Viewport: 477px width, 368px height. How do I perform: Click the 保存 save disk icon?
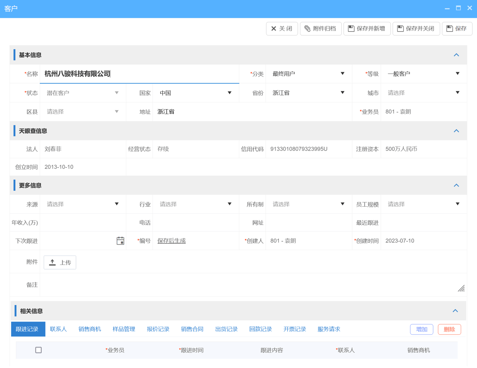[449, 29]
